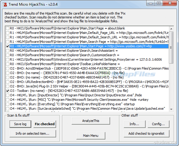The height and width of the screenshot is (146, 179).
Task: Open the Config... settings
Action: [x=158, y=124]
